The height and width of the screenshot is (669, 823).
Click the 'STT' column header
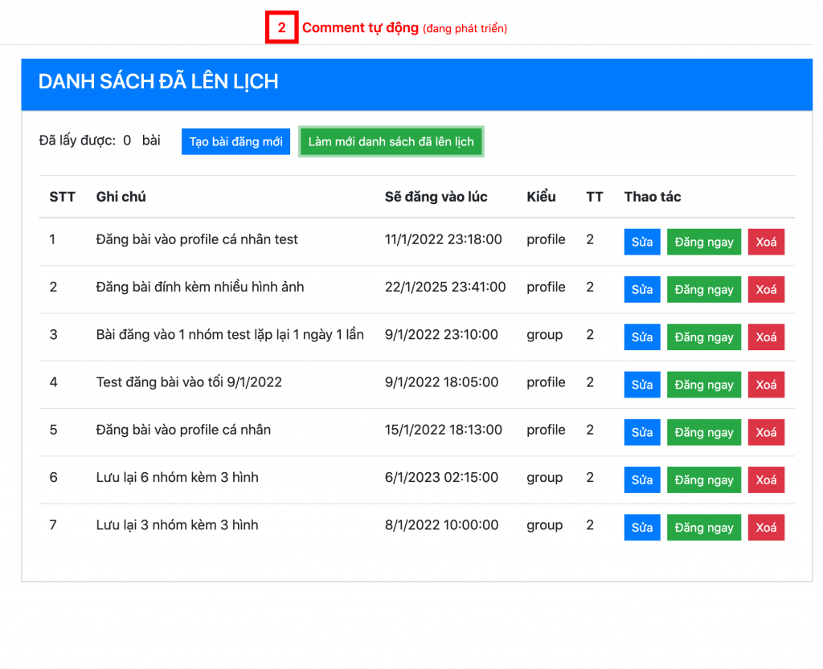tap(63, 197)
